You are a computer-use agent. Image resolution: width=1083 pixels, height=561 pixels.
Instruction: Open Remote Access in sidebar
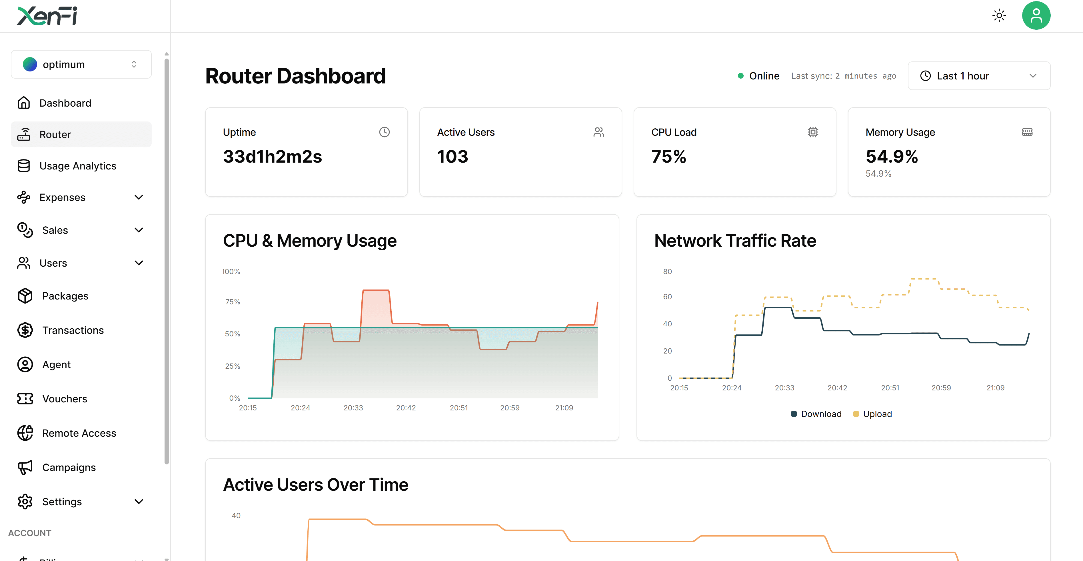tap(81, 433)
